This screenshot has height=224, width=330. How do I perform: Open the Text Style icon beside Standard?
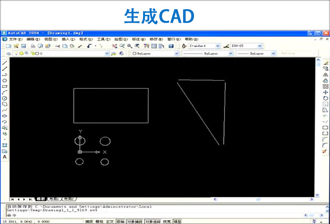coord(184,46)
